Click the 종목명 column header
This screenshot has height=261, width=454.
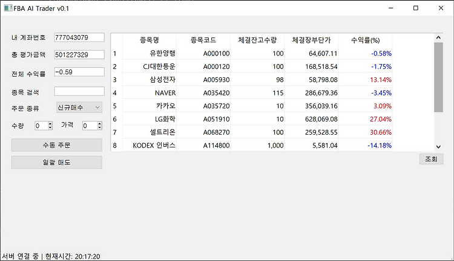150,40
